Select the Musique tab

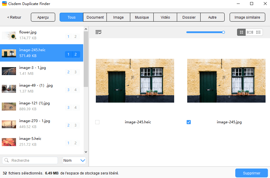tap(142, 17)
